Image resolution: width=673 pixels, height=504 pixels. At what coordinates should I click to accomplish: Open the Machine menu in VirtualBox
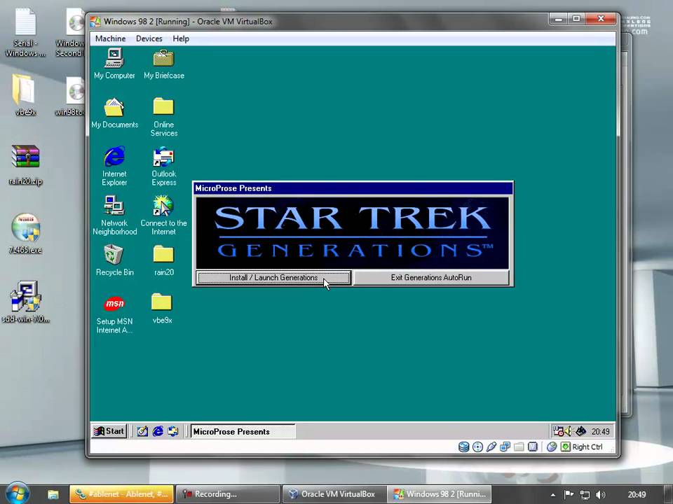click(x=110, y=38)
